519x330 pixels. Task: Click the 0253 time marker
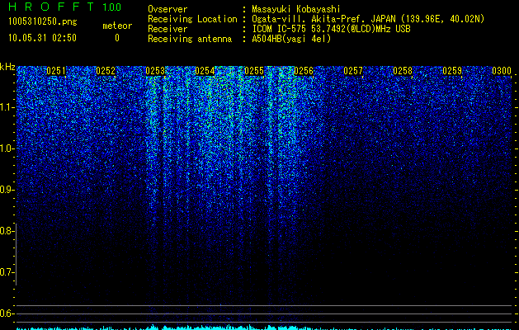[155, 71]
